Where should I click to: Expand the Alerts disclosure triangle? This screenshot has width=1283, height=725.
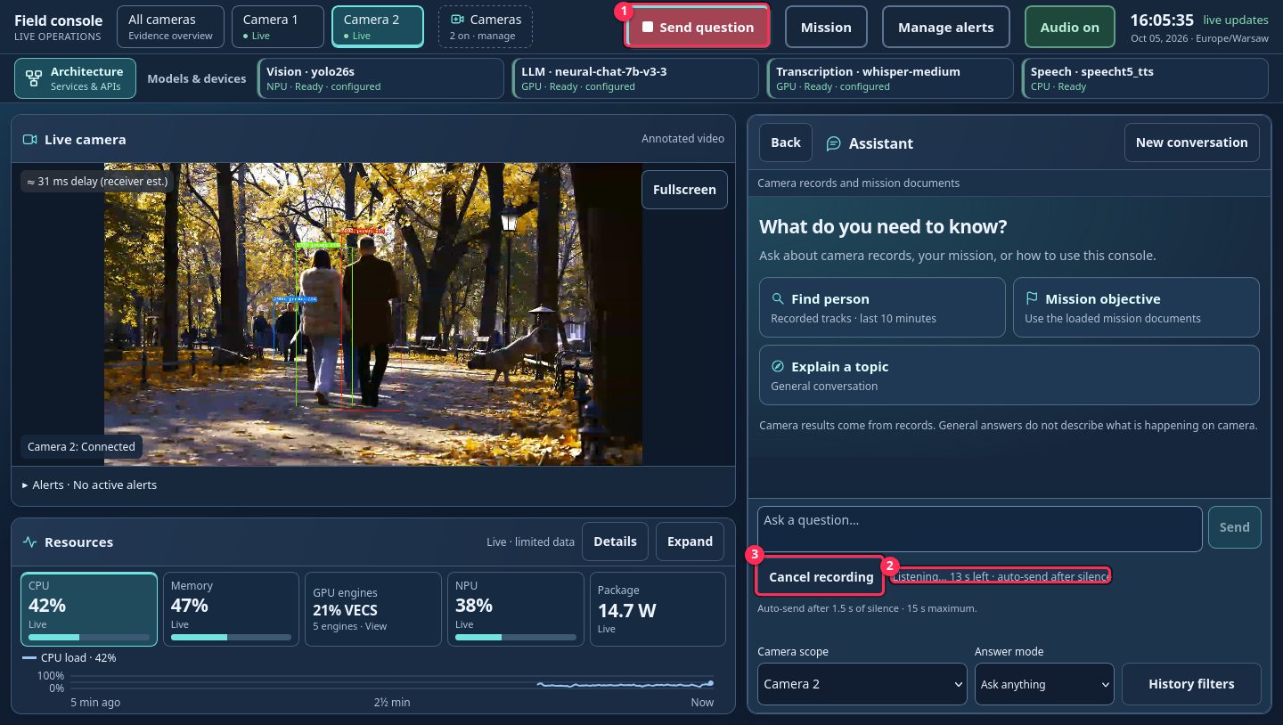pos(25,485)
